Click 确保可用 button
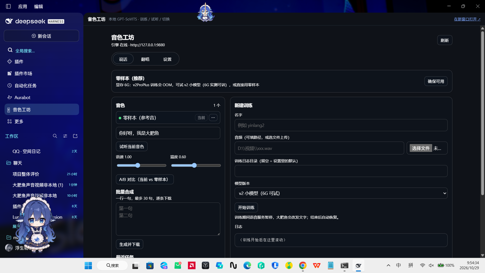 pyautogui.click(x=436, y=81)
